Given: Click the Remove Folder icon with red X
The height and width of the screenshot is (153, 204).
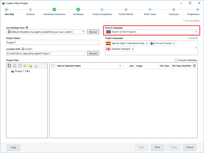Looking at the screenshot, I should coord(35,66).
